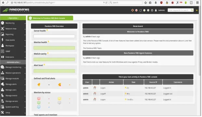Screen dimensions: 202x117
Task: Expand the Manage monitoring menu arrow
Action: 25,68
